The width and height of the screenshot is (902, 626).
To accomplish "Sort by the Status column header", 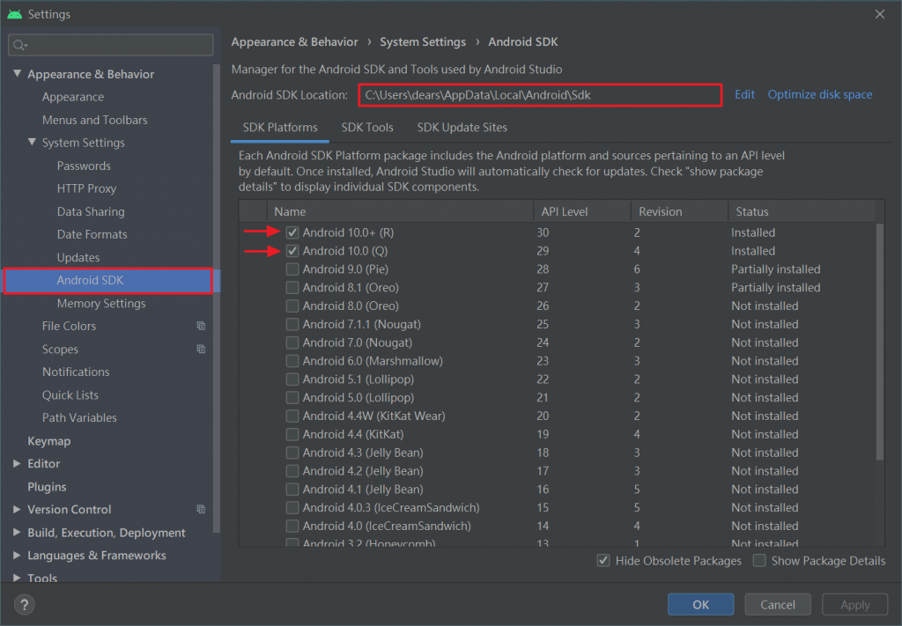I will (x=802, y=211).
